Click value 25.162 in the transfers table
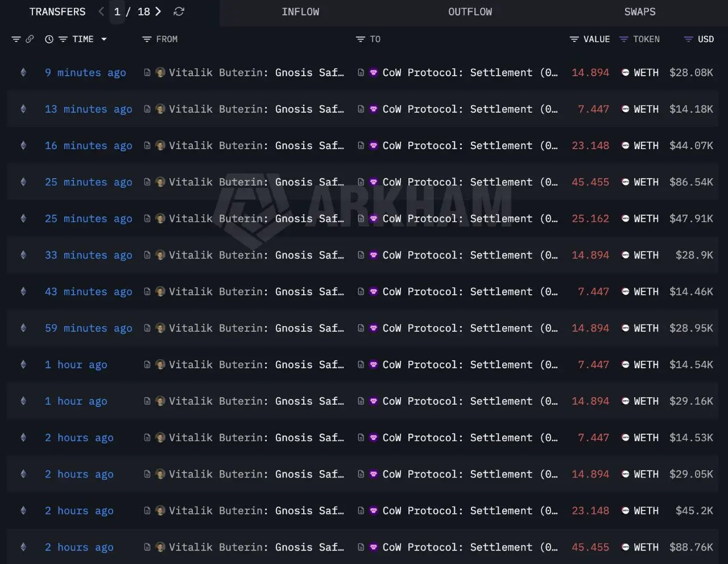 tap(590, 219)
